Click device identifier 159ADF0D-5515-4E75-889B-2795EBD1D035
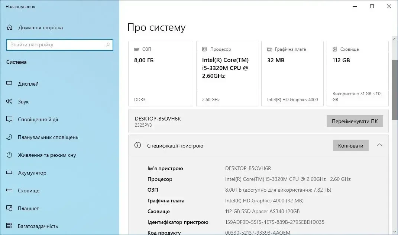 pos(275,222)
